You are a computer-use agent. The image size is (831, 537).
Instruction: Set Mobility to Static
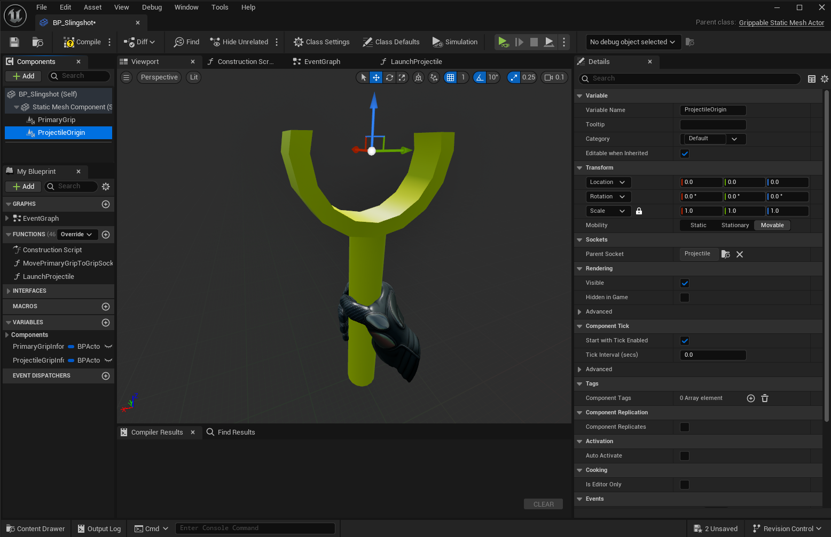[698, 226]
